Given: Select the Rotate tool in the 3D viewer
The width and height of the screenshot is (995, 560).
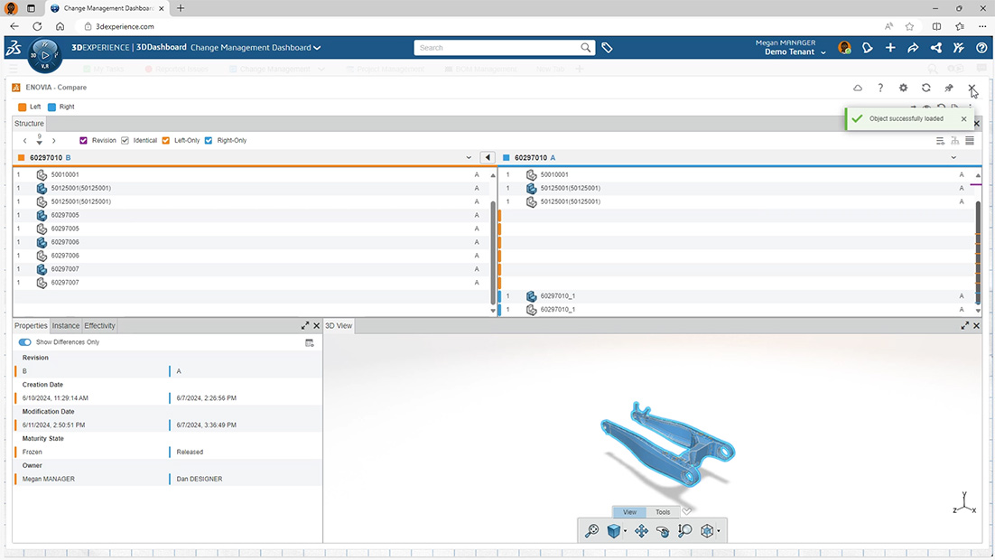Looking at the screenshot, I should click(662, 530).
